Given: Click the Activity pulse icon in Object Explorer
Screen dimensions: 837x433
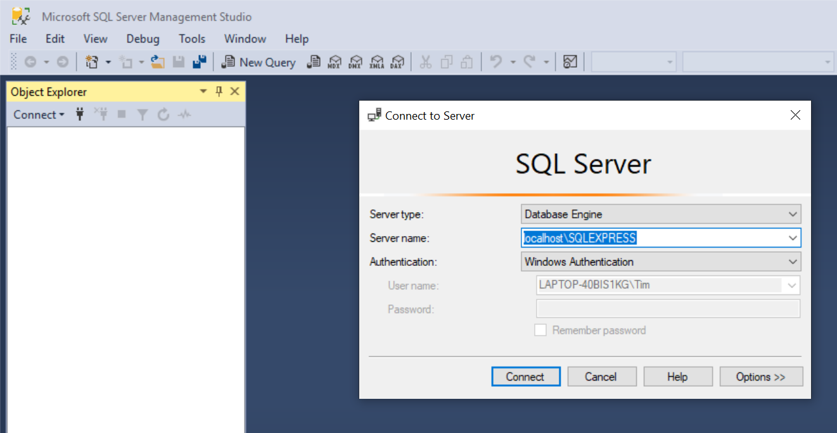Looking at the screenshot, I should point(184,115).
